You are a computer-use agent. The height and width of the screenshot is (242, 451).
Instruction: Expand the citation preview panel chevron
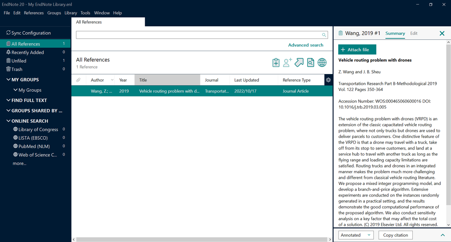coord(442,235)
